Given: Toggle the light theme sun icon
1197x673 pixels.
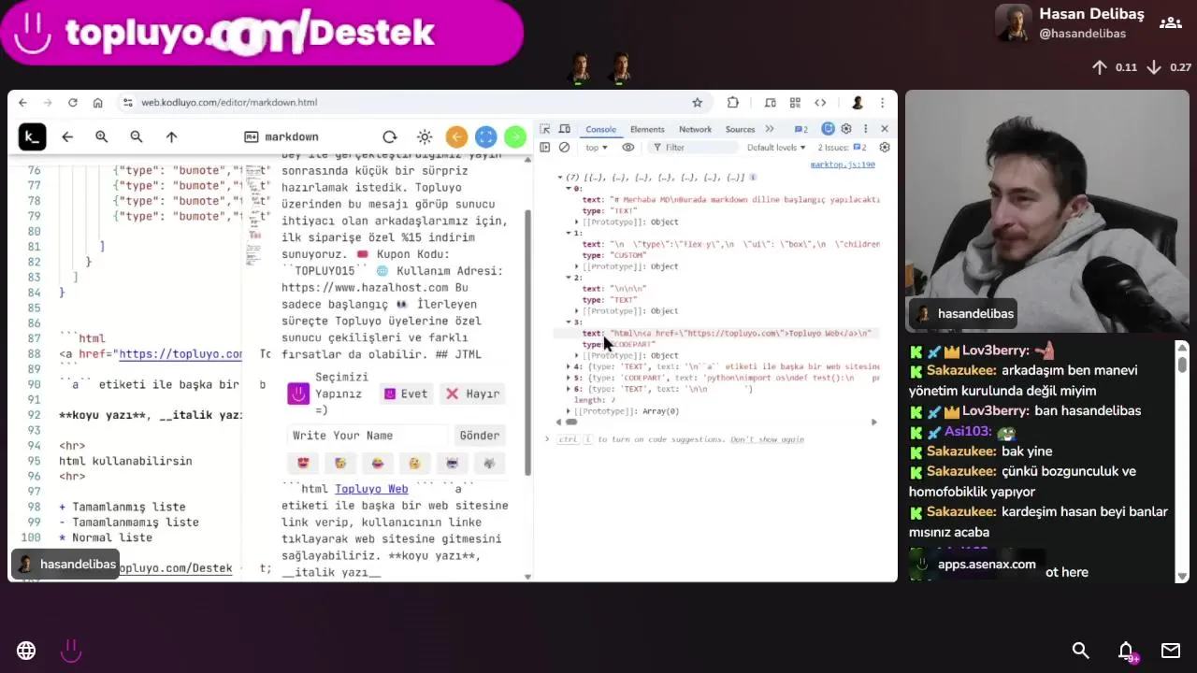Looking at the screenshot, I should [x=425, y=136].
